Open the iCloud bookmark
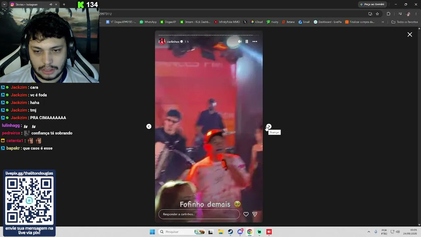 point(257,22)
